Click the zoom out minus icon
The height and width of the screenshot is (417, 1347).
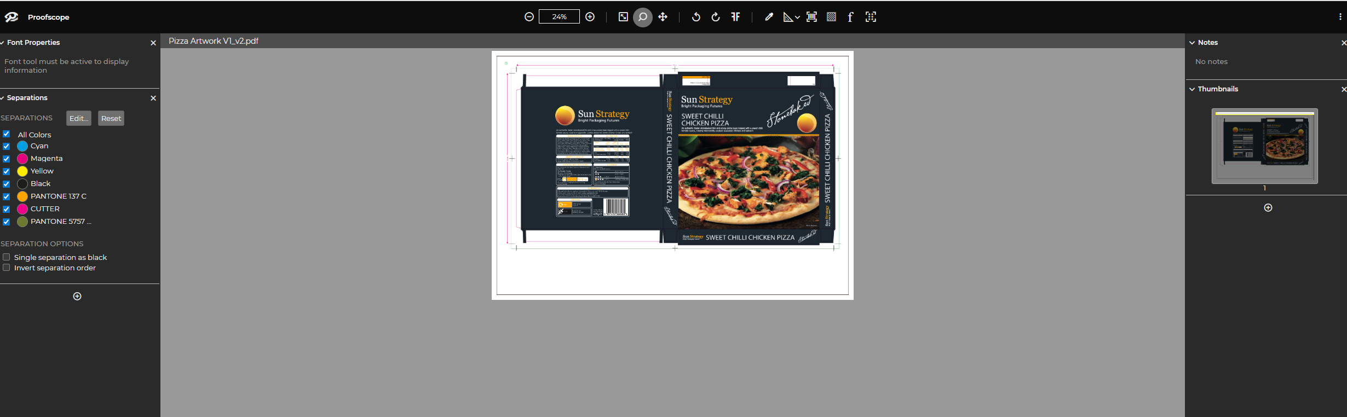click(529, 17)
